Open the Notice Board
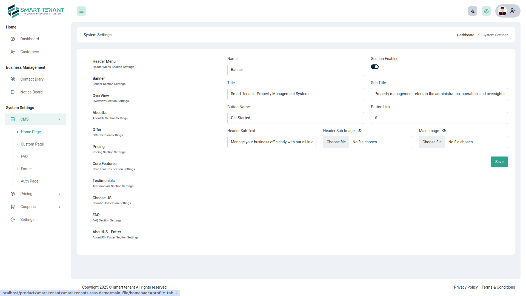 (x=31, y=92)
